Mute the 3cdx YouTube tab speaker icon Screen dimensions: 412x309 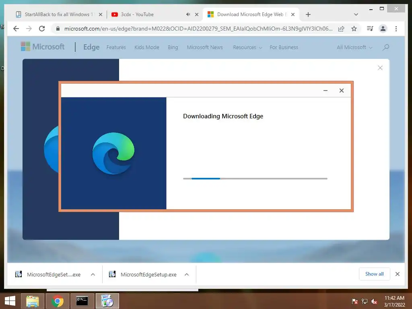coord(188,14)
